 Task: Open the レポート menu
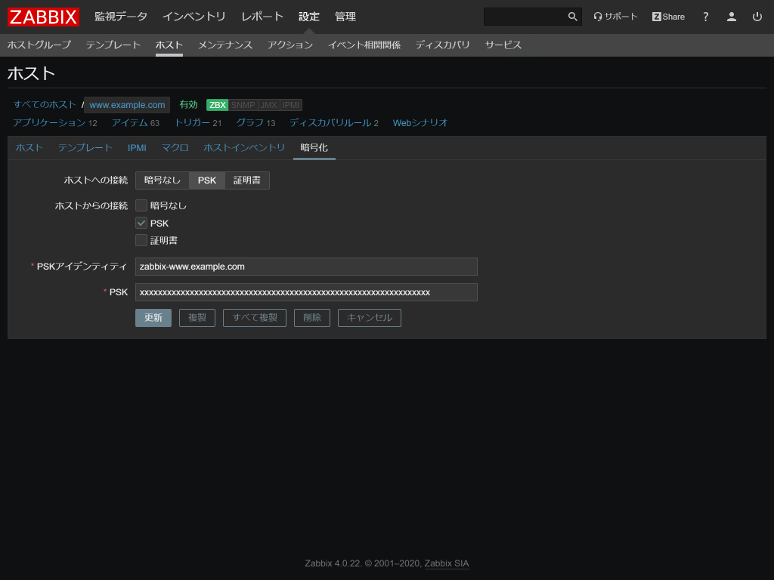point(262,17)
